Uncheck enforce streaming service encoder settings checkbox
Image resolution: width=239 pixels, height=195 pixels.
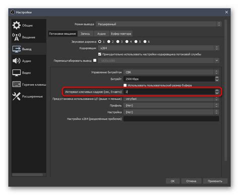tap(100, 54)
